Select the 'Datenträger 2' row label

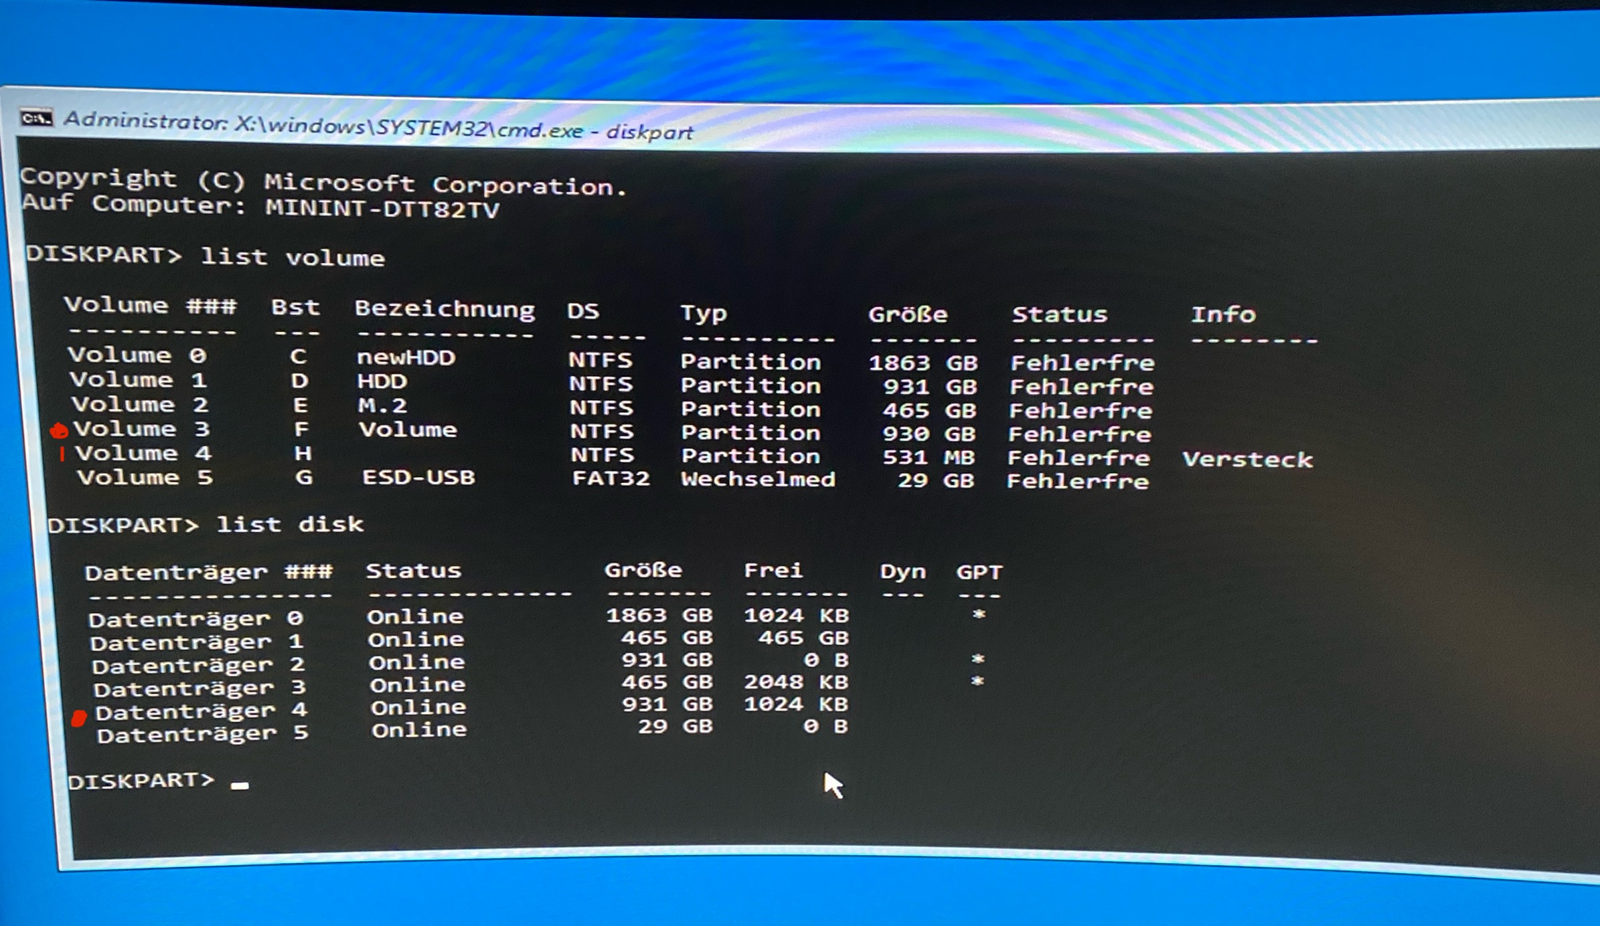(198, 665)
